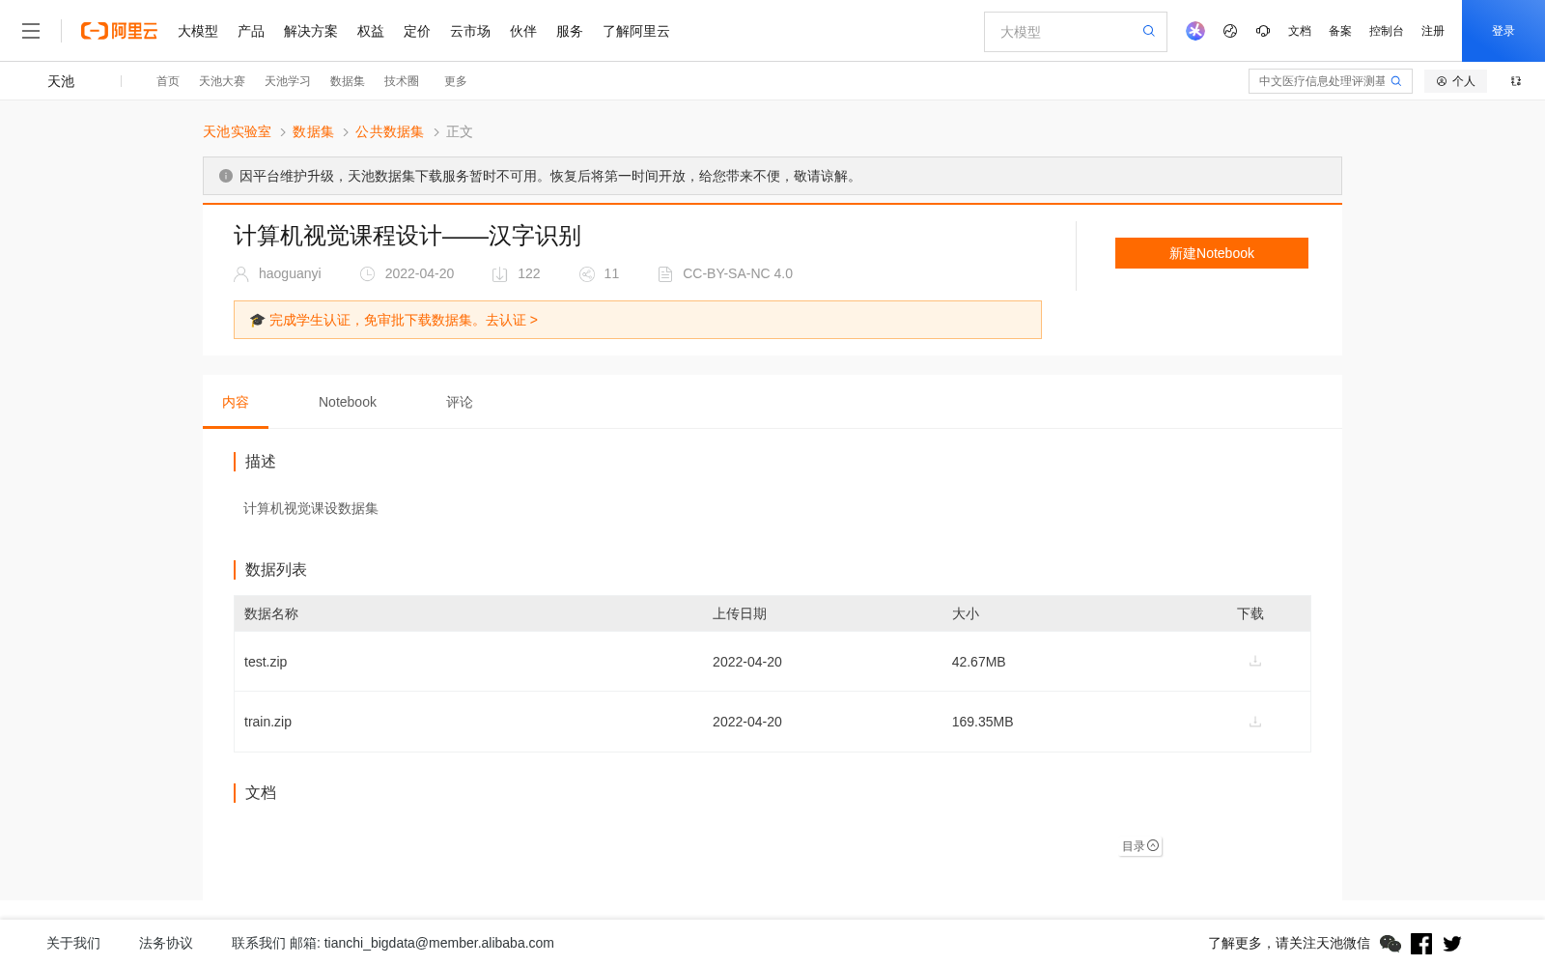Click the download count icon beside 122
The height and width of the screenshot is (966, 1545).
point(500,274)
